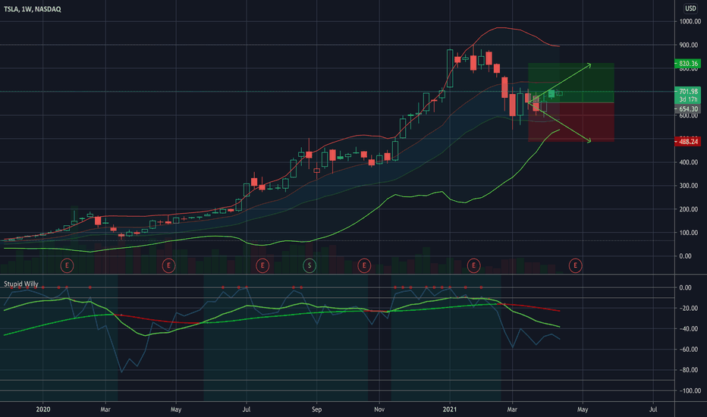Click the red 488.24 stop price label

coord(687,142)
